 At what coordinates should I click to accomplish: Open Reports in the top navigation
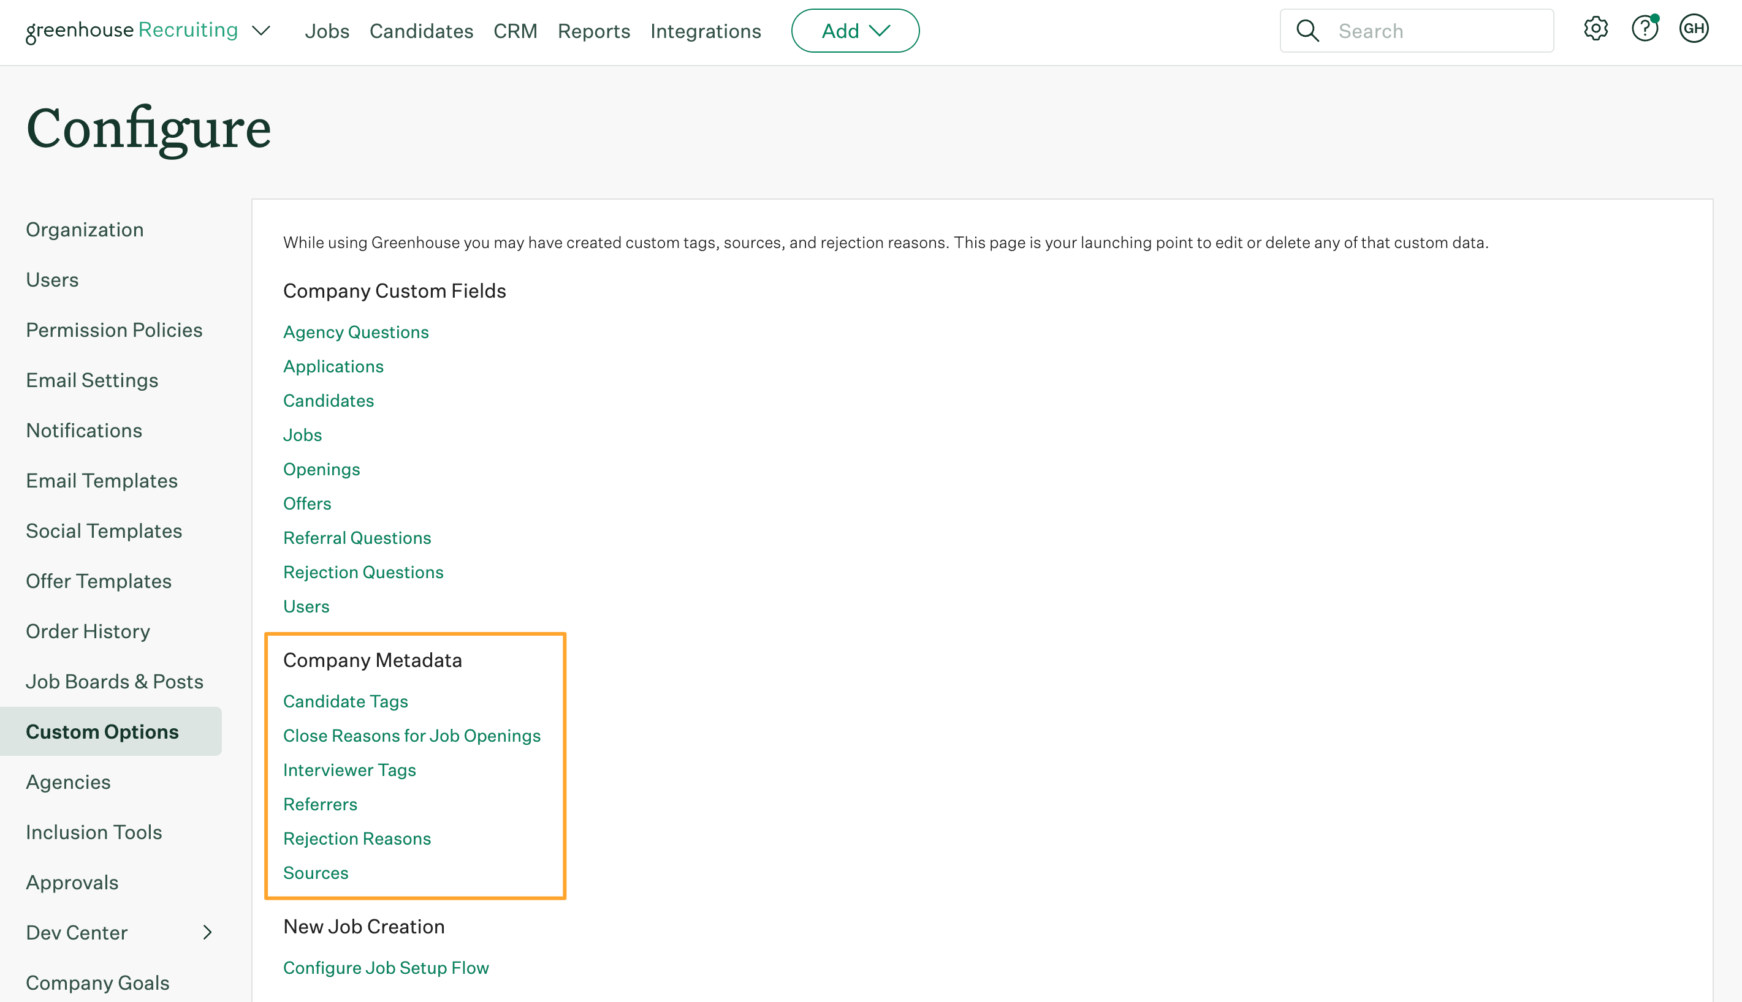pos(593,31)
